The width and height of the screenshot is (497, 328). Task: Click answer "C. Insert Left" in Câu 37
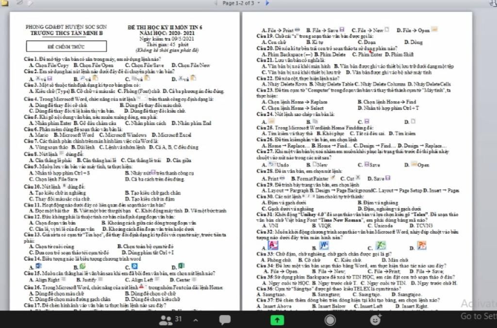(368, 306)
